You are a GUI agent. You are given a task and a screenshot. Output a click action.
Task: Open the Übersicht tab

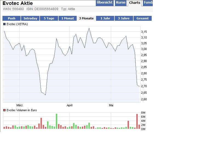(105, 3)
